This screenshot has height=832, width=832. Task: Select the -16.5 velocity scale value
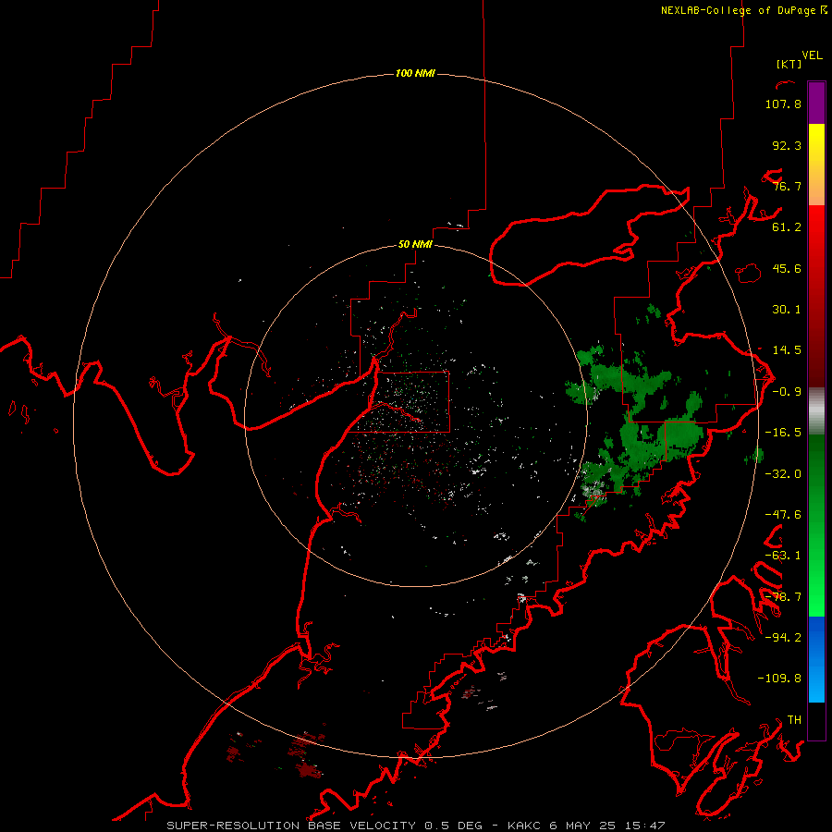783,433
